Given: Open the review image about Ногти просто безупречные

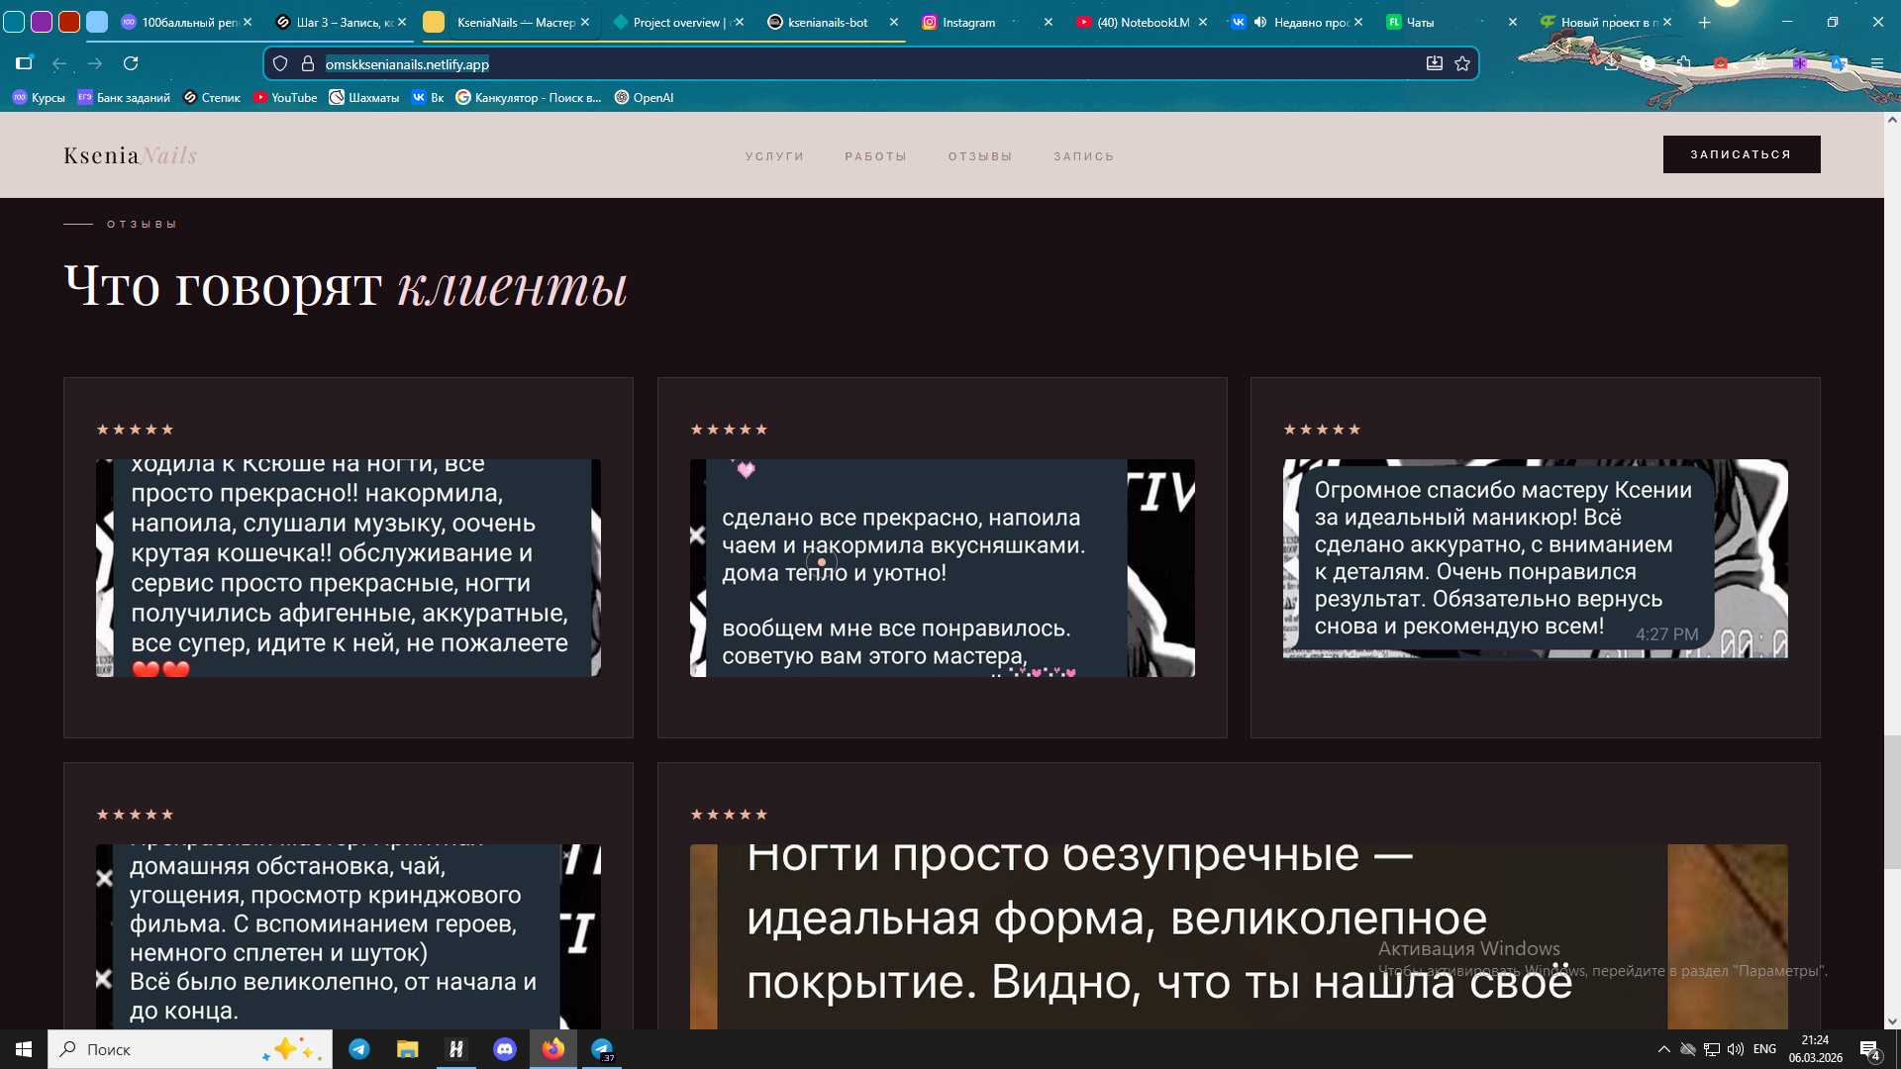Looking at the screenshot, I should [x=1239, y=936].
